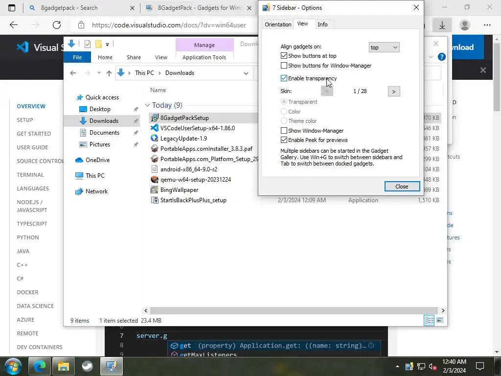Show hidden tray icons arrow

pos(397,366)
